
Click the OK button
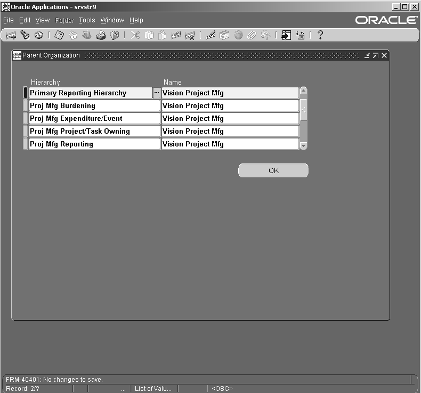click(x=273, y=170)
